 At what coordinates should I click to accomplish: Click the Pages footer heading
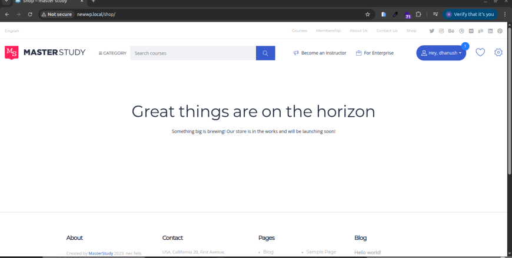point(267,238)
